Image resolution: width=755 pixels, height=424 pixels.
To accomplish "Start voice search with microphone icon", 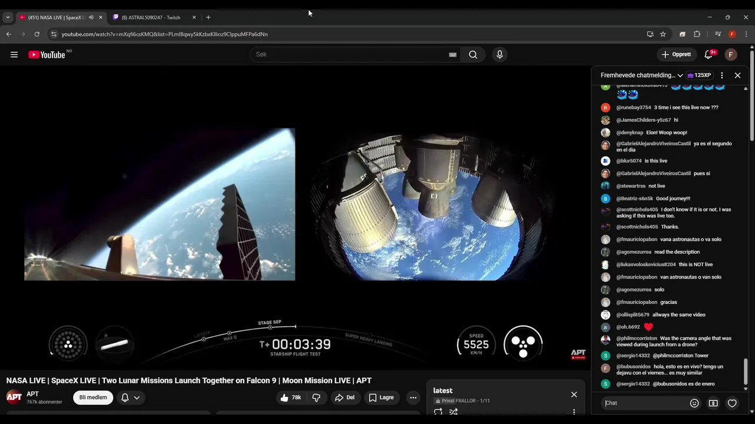I will (500, 55).
